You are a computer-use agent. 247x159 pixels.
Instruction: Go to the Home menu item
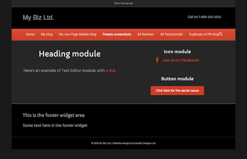30,34
